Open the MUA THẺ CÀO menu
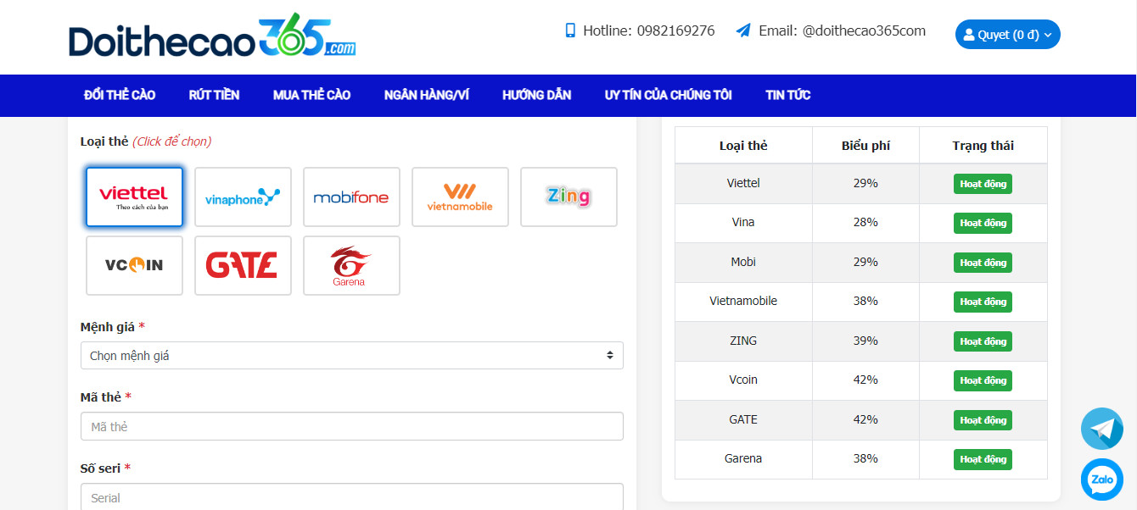This screenshot has height=510, width=1137. click(311, 95)
